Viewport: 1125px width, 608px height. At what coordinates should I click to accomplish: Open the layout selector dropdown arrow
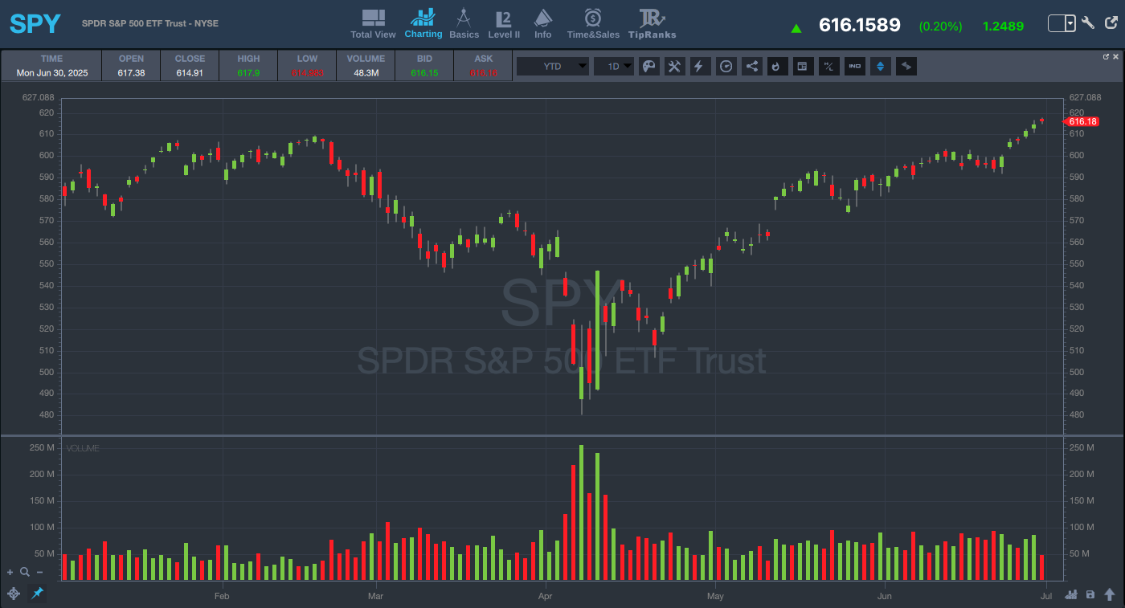1070,24
